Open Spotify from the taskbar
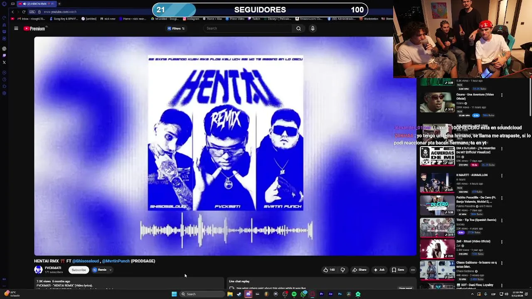Viewport: 532px width, 299px height. 294,294
